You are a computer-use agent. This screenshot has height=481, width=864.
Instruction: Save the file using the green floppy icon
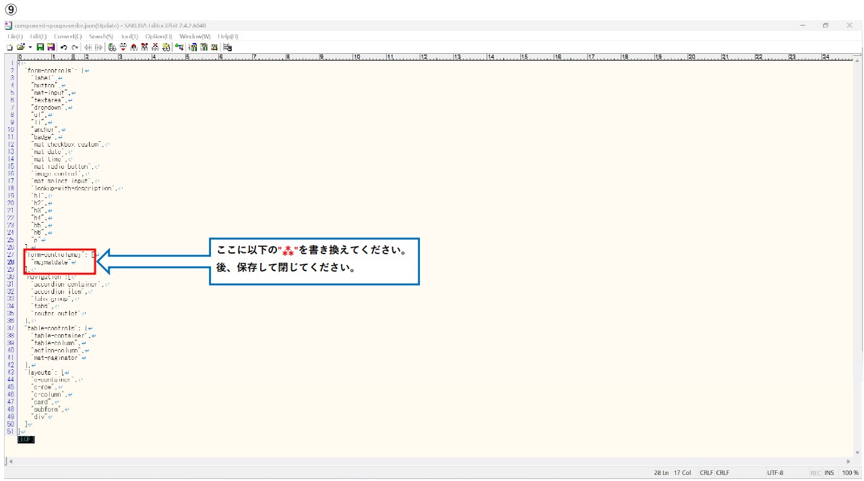tap(40, 47)
